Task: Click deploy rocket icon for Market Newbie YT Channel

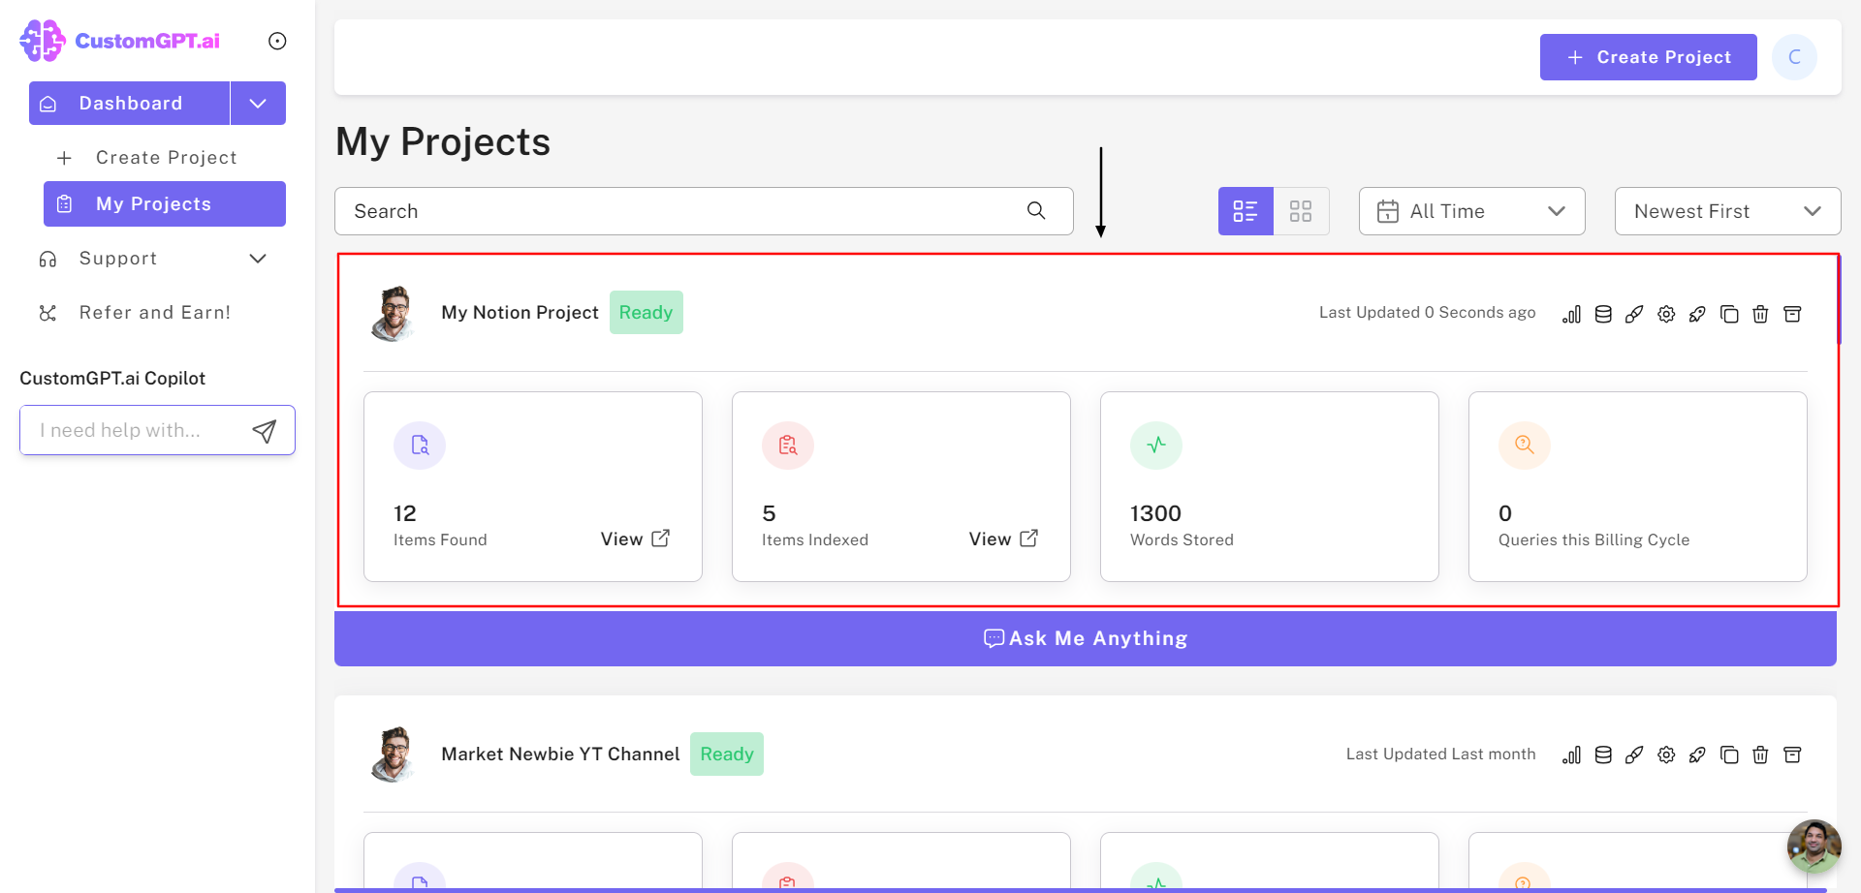Action: [x=1697, y=754]
